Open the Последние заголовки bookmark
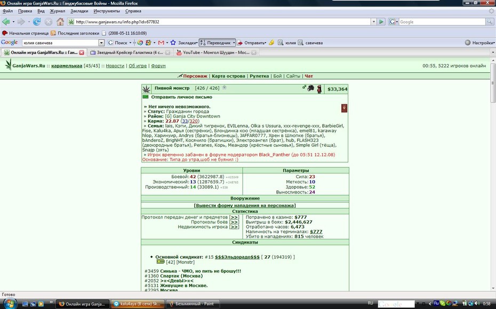Image resolution: width=496 pixels, height=309 pixels. pyautogui.click(x=75, y=33)
